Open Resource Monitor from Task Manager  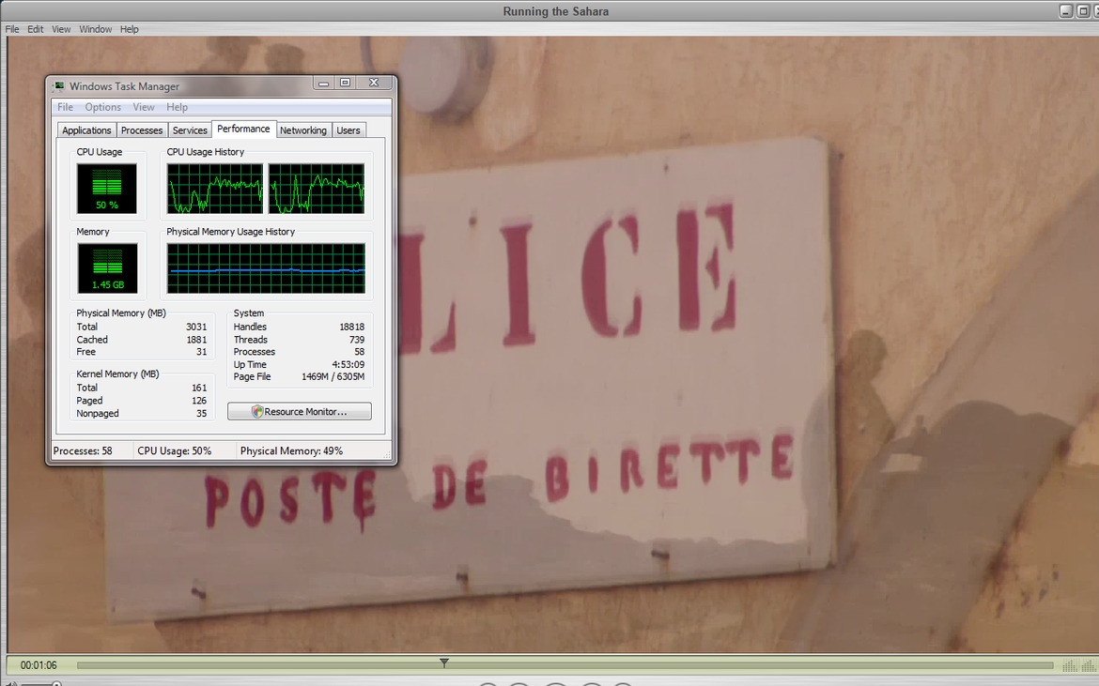[300, 412]
